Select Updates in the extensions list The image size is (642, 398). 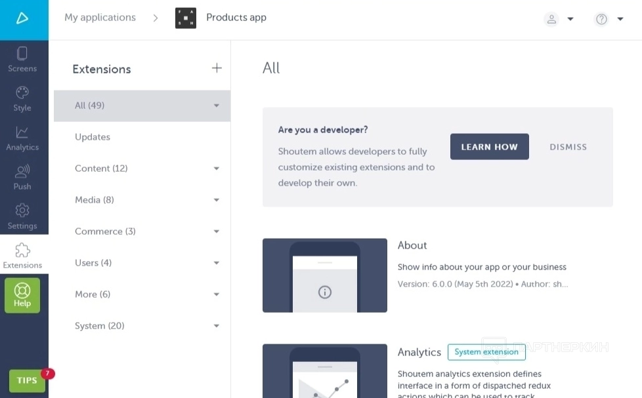click(x=93, y=137)
